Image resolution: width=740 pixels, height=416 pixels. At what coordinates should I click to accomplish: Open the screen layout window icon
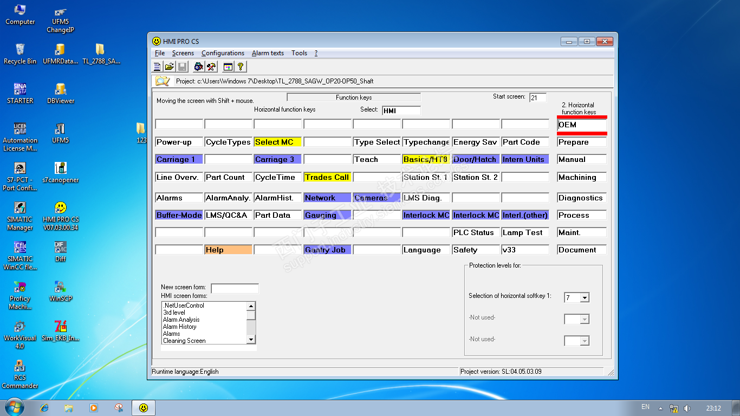(228, 67)
